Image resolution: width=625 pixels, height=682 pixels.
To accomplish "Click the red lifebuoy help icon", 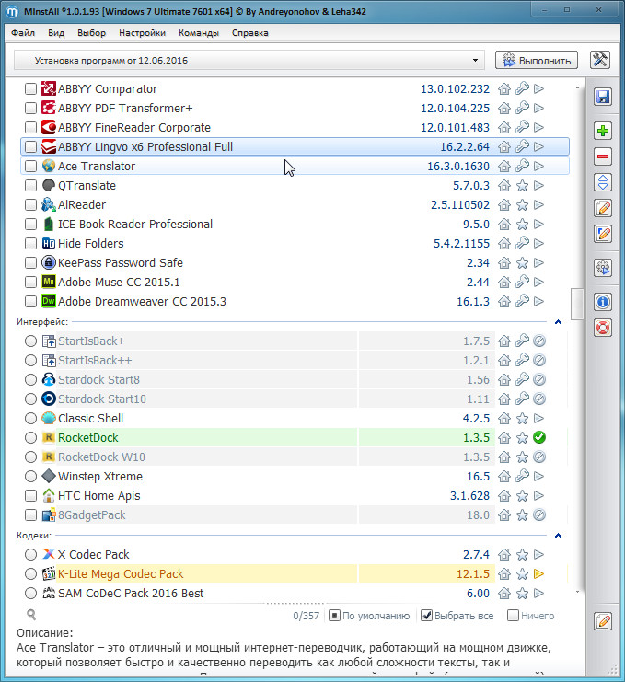I will coord(603,328).
